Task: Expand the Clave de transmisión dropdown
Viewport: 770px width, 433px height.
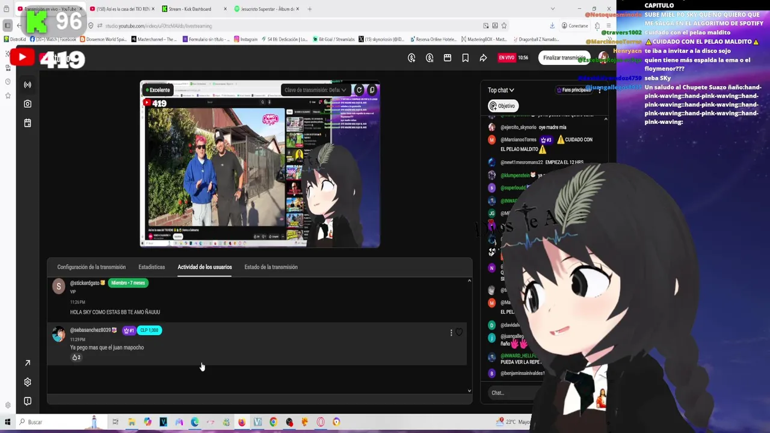Action: [315, 90]
